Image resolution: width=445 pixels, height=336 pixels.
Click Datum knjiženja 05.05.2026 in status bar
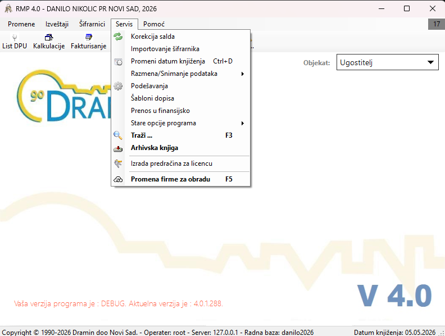394,332
